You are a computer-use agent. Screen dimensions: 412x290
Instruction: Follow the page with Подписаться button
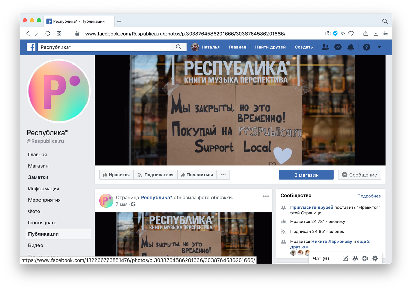[155, 175]
